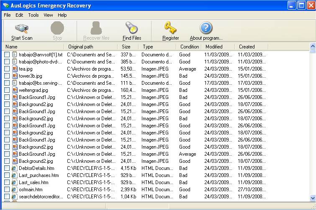The image size is (316, 210).
Task: Click the browser icon beside DebtorDetails.htm
Action: [x=14, y=168]
